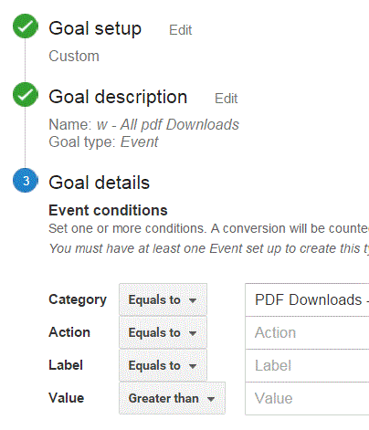This screenshot has height=430, width=369.
Task: Focus the Category field with PDF Downloads
Action: pos(307,299)
